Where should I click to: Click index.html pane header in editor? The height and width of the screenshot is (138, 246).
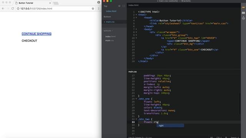click(x=133, y=5)
